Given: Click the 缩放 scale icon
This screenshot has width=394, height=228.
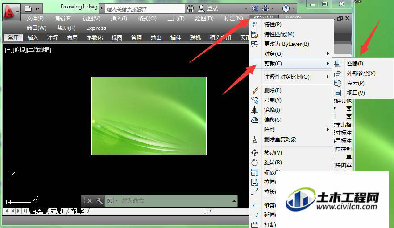Looking at the screenshot, I should [x=254, y=172].
